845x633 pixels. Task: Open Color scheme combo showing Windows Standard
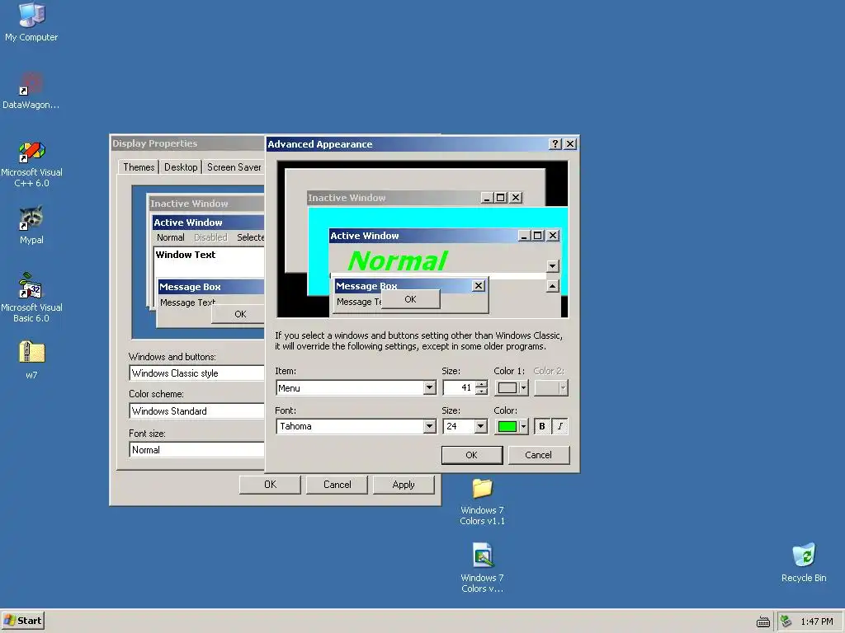(196, 411)
